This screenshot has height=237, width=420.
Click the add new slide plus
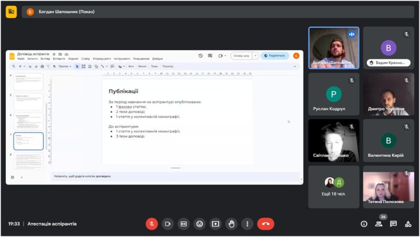pos(20,66)
